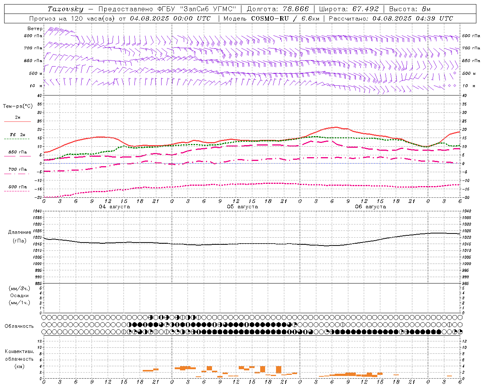The height and width of the screenshot is (385, 482).
Task: Click the 500 м wind level label on left
Action: point(36,73)
